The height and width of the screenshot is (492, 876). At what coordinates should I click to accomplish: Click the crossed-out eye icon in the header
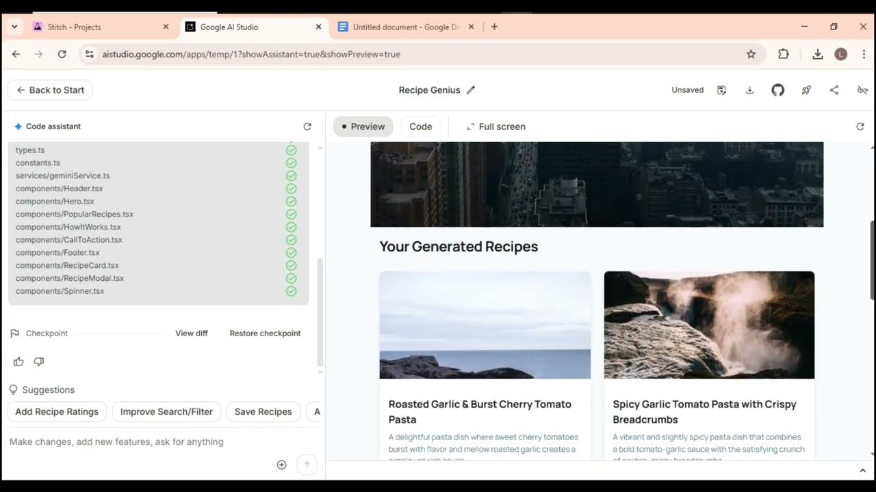click(862, 90)
